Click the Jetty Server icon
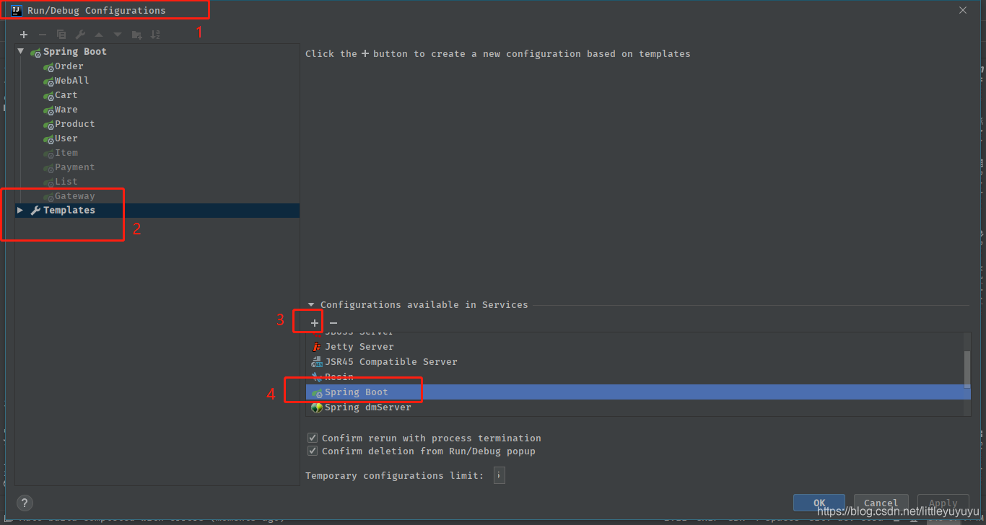986x525 pixels. tap(316, 347)
